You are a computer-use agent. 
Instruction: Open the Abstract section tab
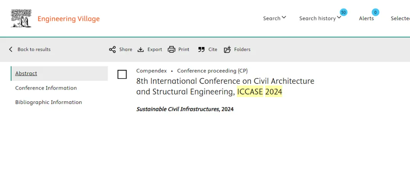pyautogui.click(x=26, y=73)
